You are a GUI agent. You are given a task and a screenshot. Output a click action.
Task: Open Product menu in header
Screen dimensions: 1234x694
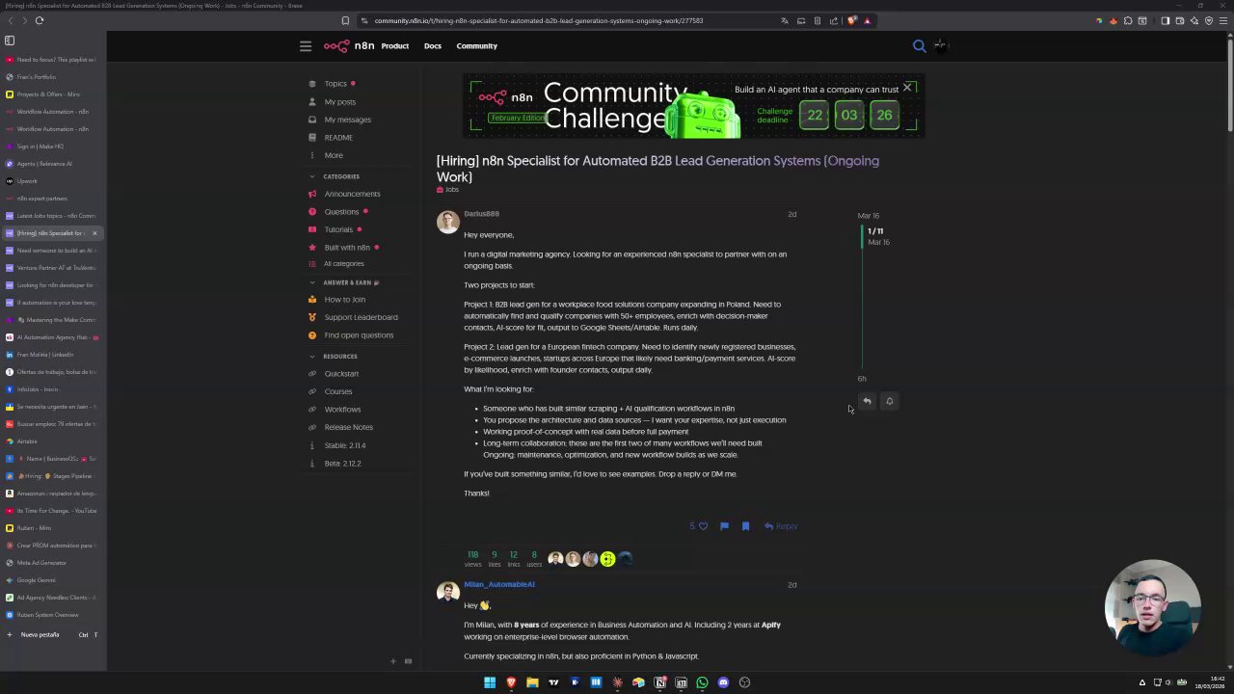click(x=394, y=45)
